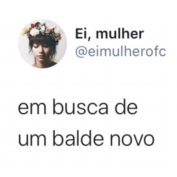Open the display name Ei, mulher
Screen dimensions: 177x177
[x=110, y=34]
